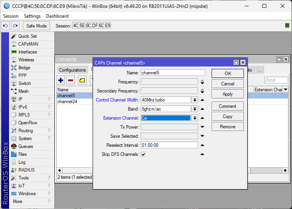The height and width of the screenshot is (209, 292).
Task: Expand the Save Selected field
Action: pyautogui.click(x=203, y=136)
